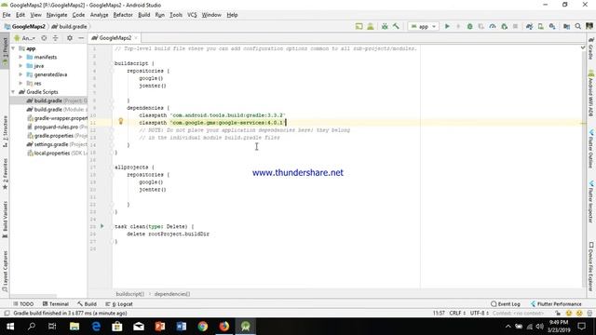The image size is (596, 335).
Task: Click the Search Everywhere magnifier icon
Action: (x=577, y=26)
